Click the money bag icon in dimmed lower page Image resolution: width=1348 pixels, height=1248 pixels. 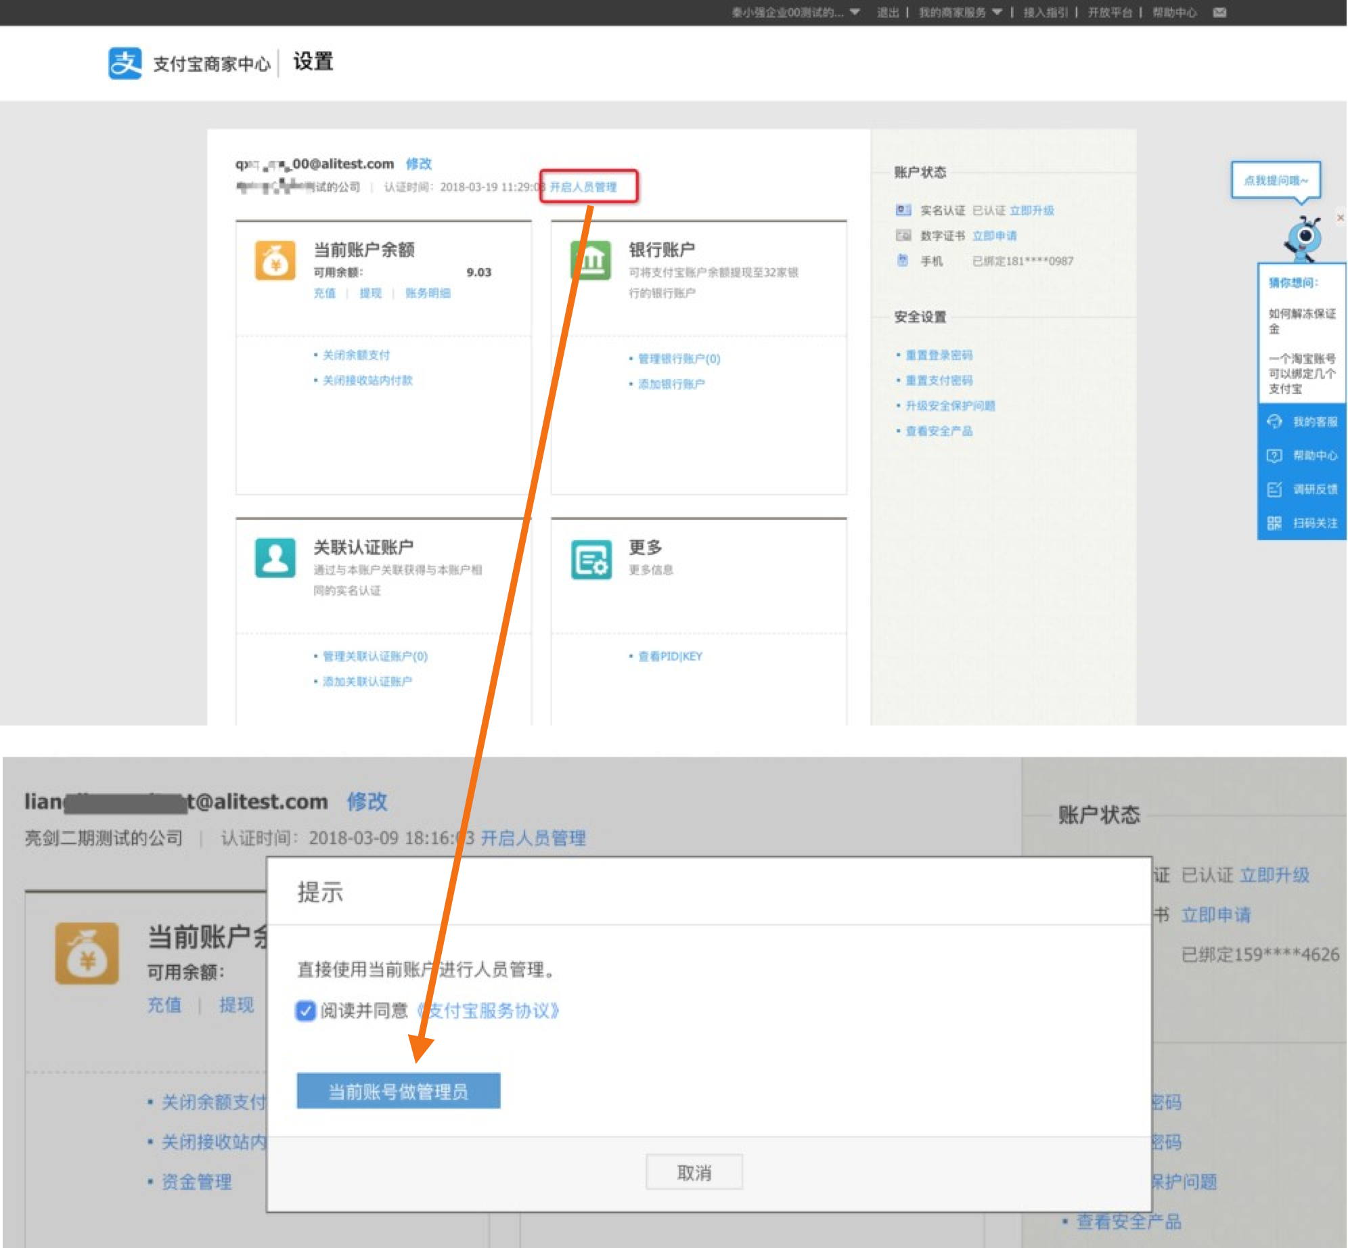coord(87,953)
